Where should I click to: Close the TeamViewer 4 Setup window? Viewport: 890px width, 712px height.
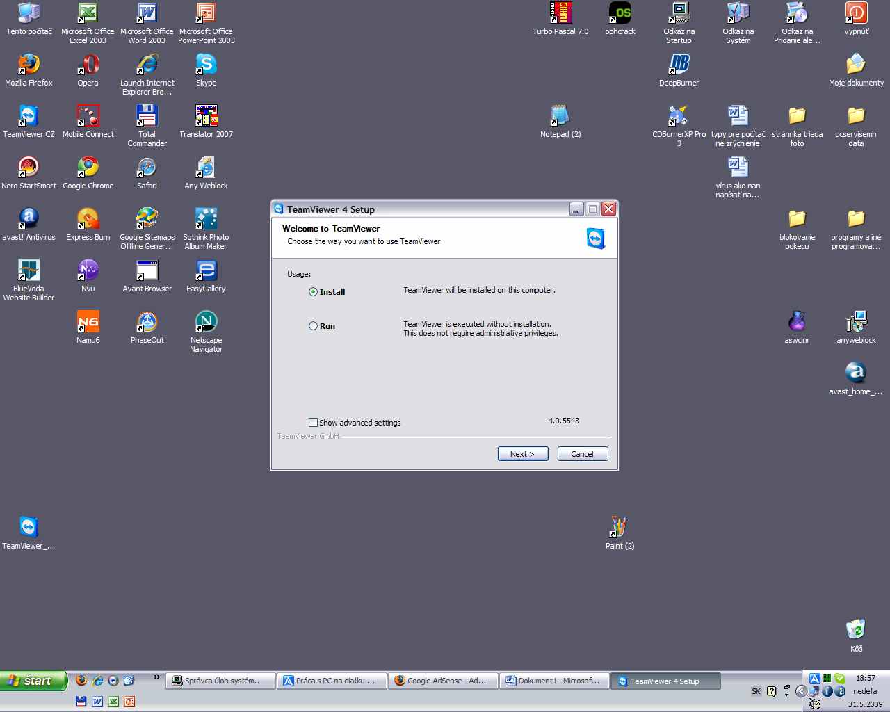click(x=609, y=209)
